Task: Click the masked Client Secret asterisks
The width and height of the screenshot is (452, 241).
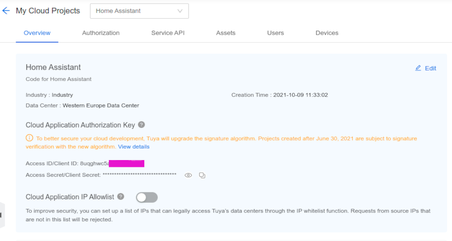Action: coord(140,174)
